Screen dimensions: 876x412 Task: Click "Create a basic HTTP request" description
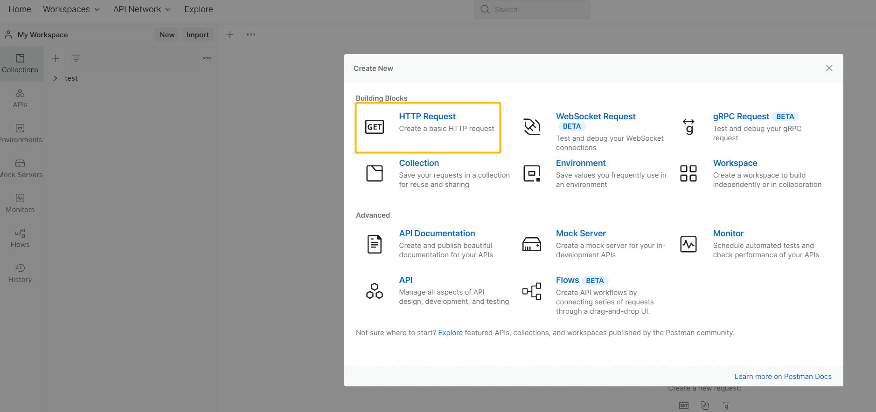446,129
